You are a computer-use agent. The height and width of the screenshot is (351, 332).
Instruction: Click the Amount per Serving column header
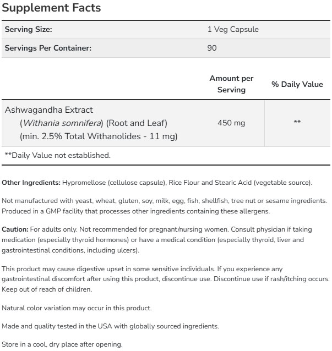coord(231,84)
